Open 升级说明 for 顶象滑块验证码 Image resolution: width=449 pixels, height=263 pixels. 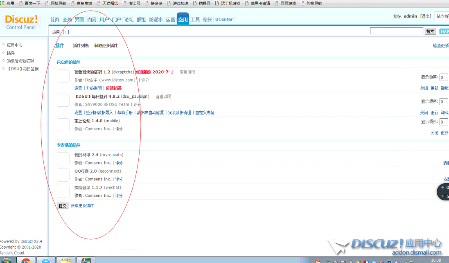[94, 88]
